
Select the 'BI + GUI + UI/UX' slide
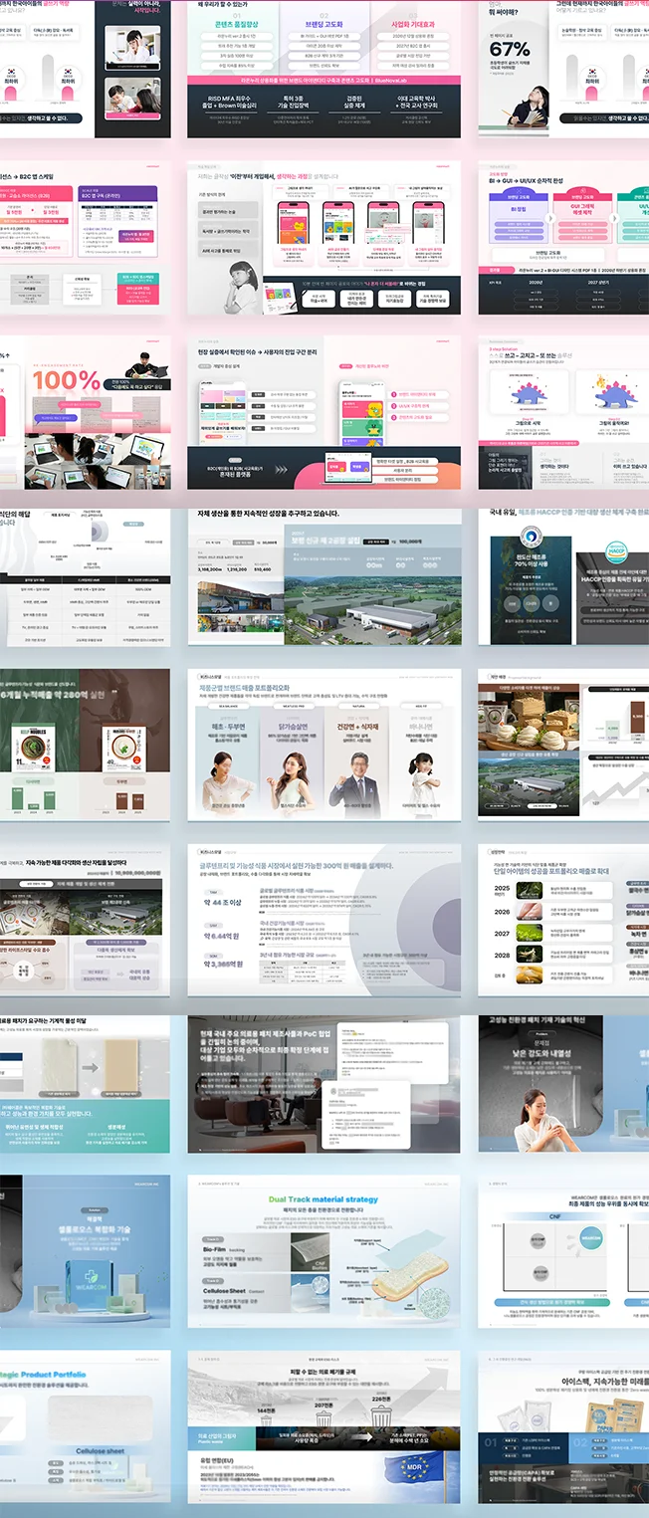click(563, 238)
